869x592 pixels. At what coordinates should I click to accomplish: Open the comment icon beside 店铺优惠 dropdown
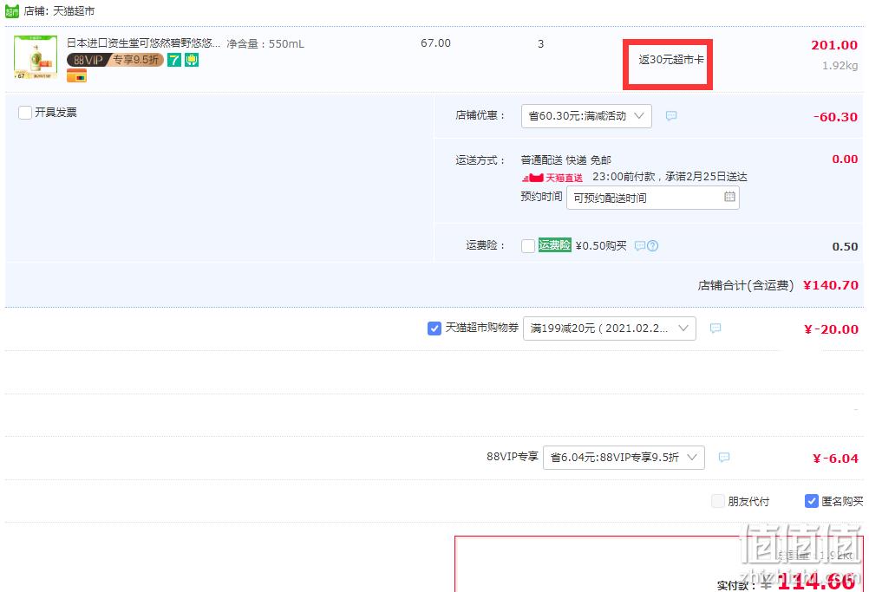pos(671,116)
